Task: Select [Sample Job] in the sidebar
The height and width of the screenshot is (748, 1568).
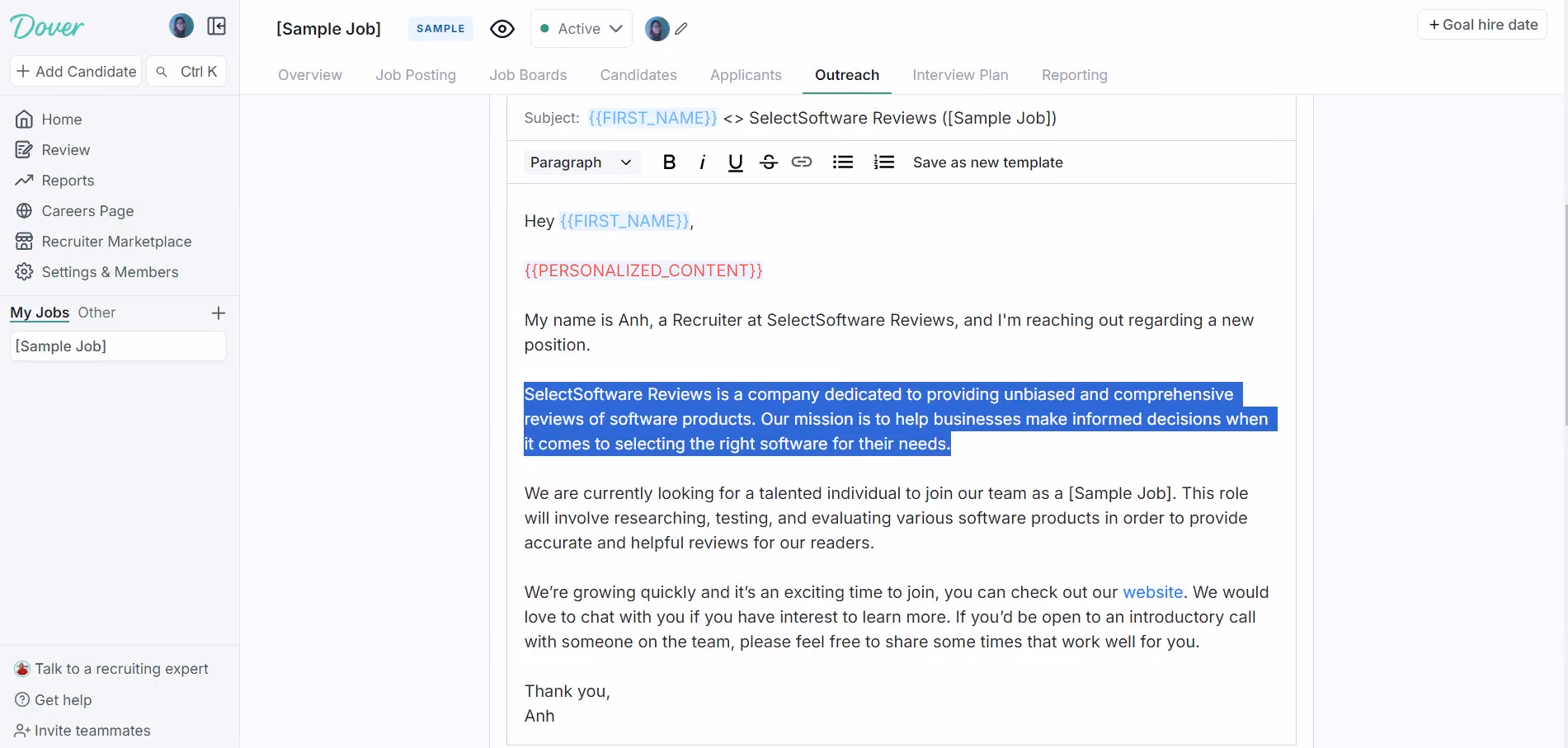Action: tap(118, 346)
